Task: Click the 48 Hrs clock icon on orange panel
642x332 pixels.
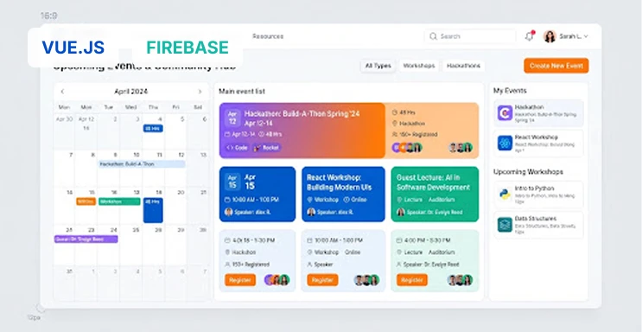Action: coord(395,112)
